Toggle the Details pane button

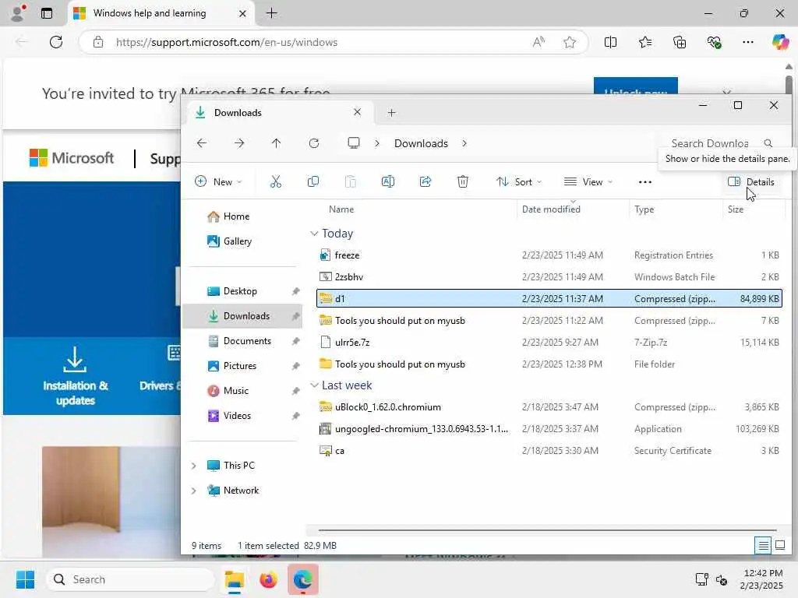(751, 182)
